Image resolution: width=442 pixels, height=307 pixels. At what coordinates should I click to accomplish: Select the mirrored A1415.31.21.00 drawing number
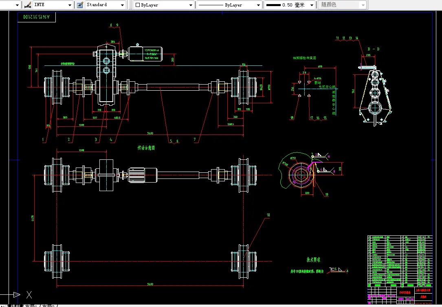pos(36,17)
